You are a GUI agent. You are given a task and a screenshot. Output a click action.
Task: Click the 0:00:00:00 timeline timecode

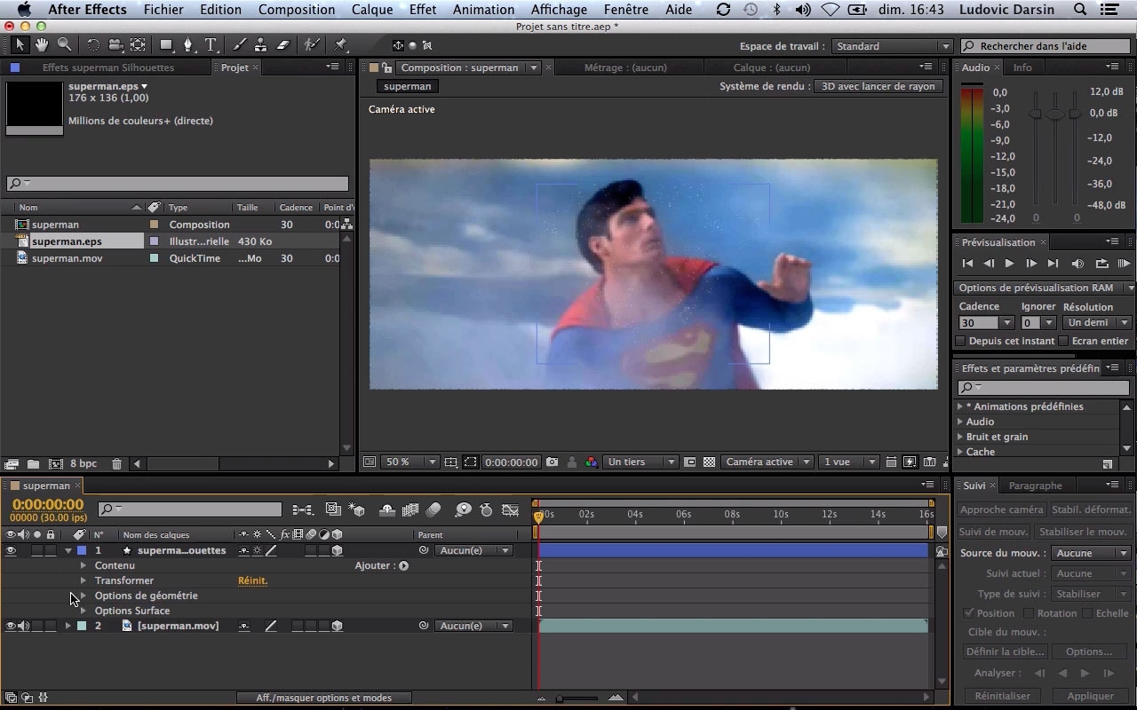click(48, 505)
